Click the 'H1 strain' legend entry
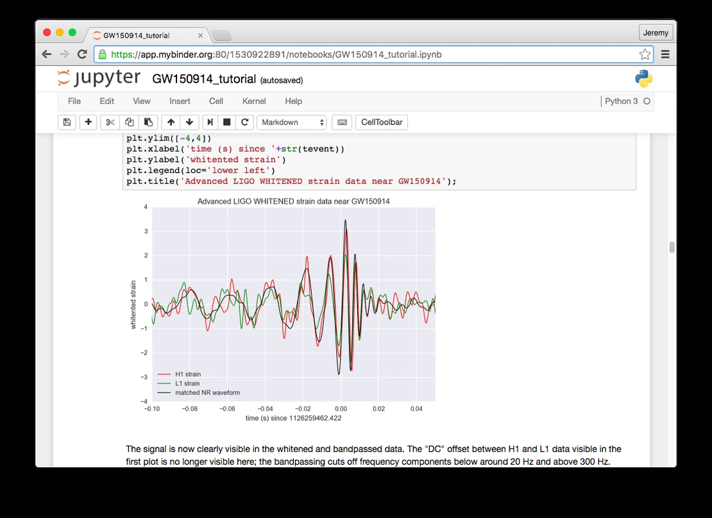 (179, 374)
